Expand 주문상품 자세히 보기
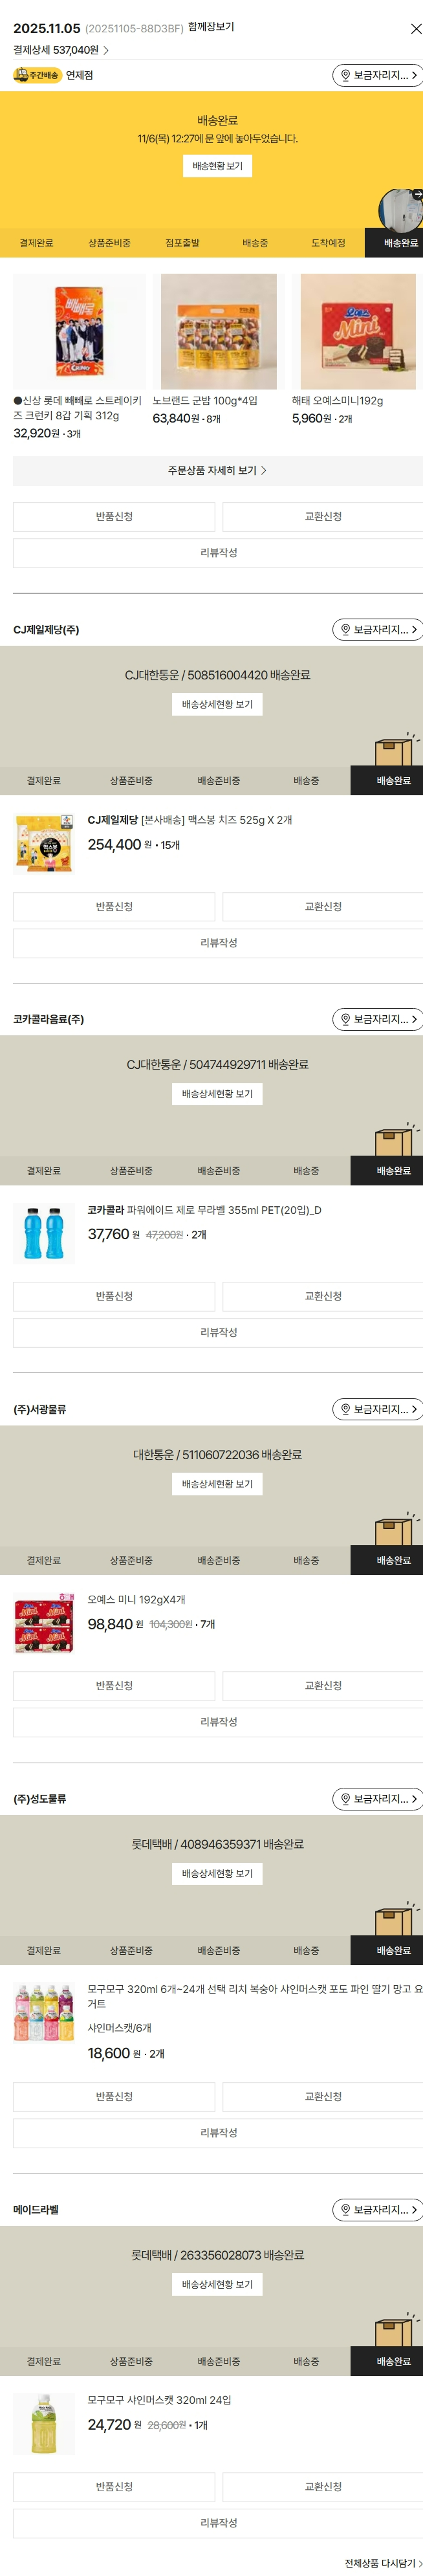 [x=217, y=470]
